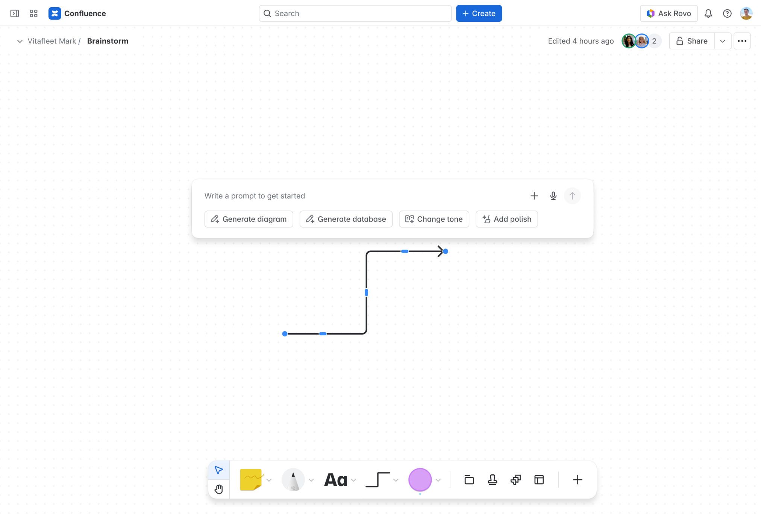Open the stamp tool
Screen dimensions: 761x518
tap(493, 480)
